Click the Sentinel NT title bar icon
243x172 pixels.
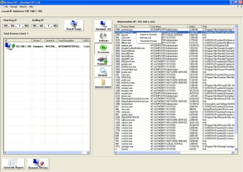(2, 2)
